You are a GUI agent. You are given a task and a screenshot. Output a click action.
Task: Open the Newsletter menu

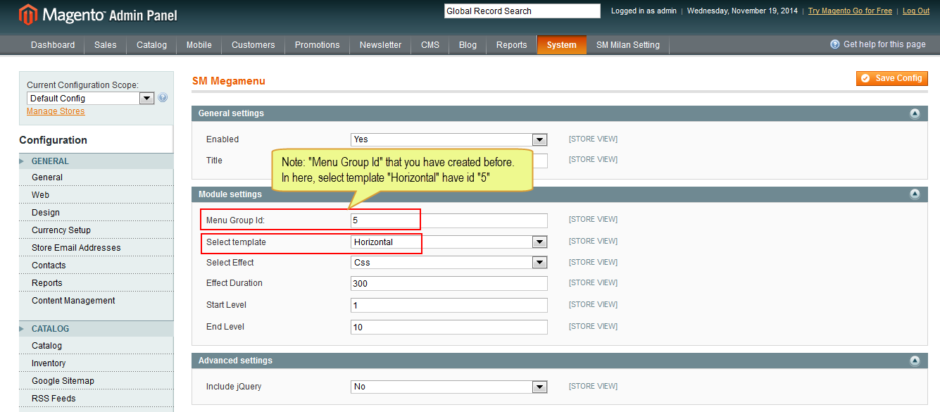[x=381, y=45]
